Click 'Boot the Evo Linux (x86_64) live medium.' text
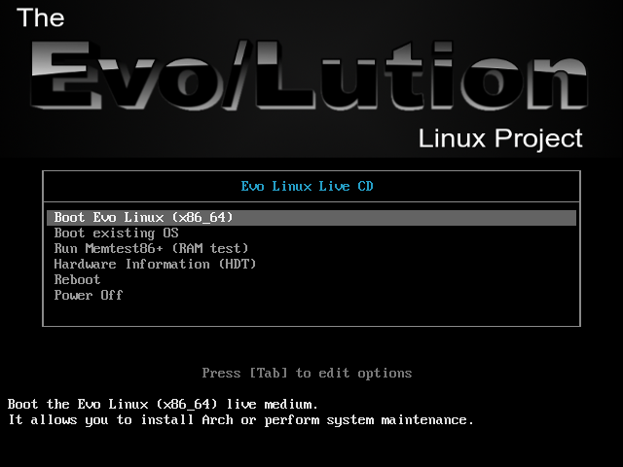The width and height of the screenshot is (623, 467). point(163,405)
